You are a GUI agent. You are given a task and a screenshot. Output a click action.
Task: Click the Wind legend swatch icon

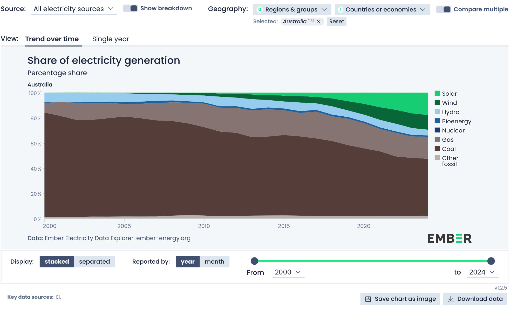coord(437,103)
